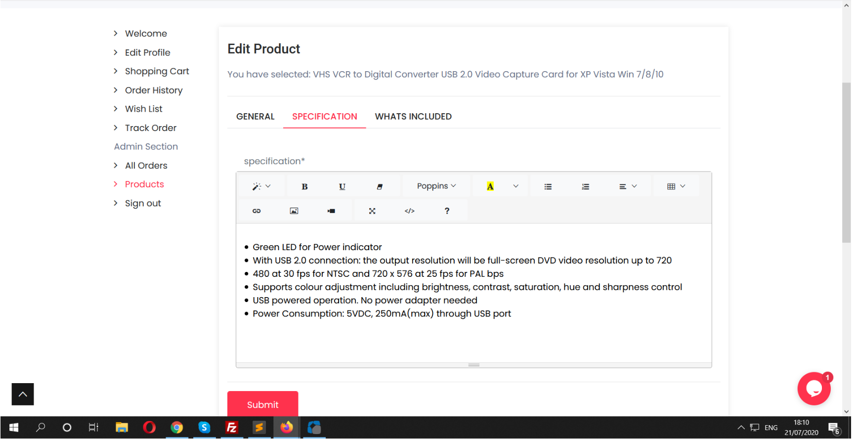Insert a video using video icon
Image resolution: width=858 pixels, height=439 pixels.
(331, 211)
